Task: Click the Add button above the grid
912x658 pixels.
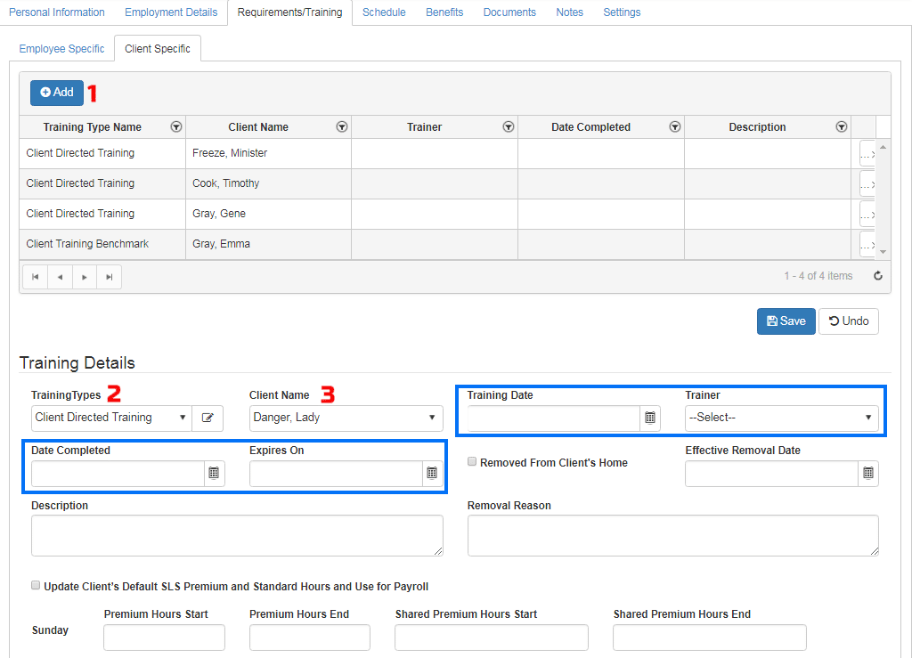Action: [x=56, y=92]
